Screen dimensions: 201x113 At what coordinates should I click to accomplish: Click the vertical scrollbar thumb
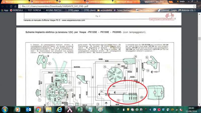199,38
